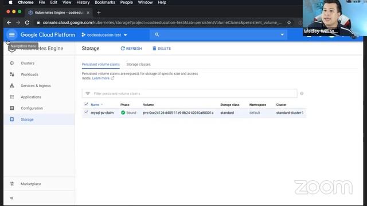Open the View menu
The image size is (367, 206).
pyautogui.click(x=67, y=2)
